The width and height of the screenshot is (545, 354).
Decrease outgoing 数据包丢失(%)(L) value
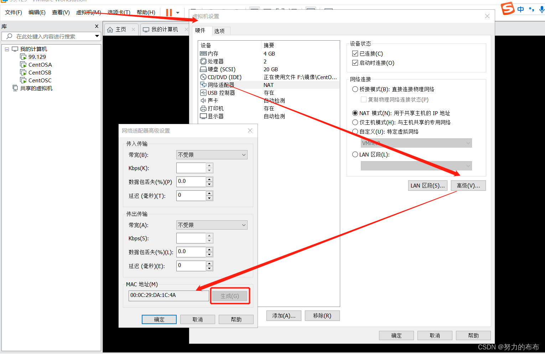click(x=209, y=255)
